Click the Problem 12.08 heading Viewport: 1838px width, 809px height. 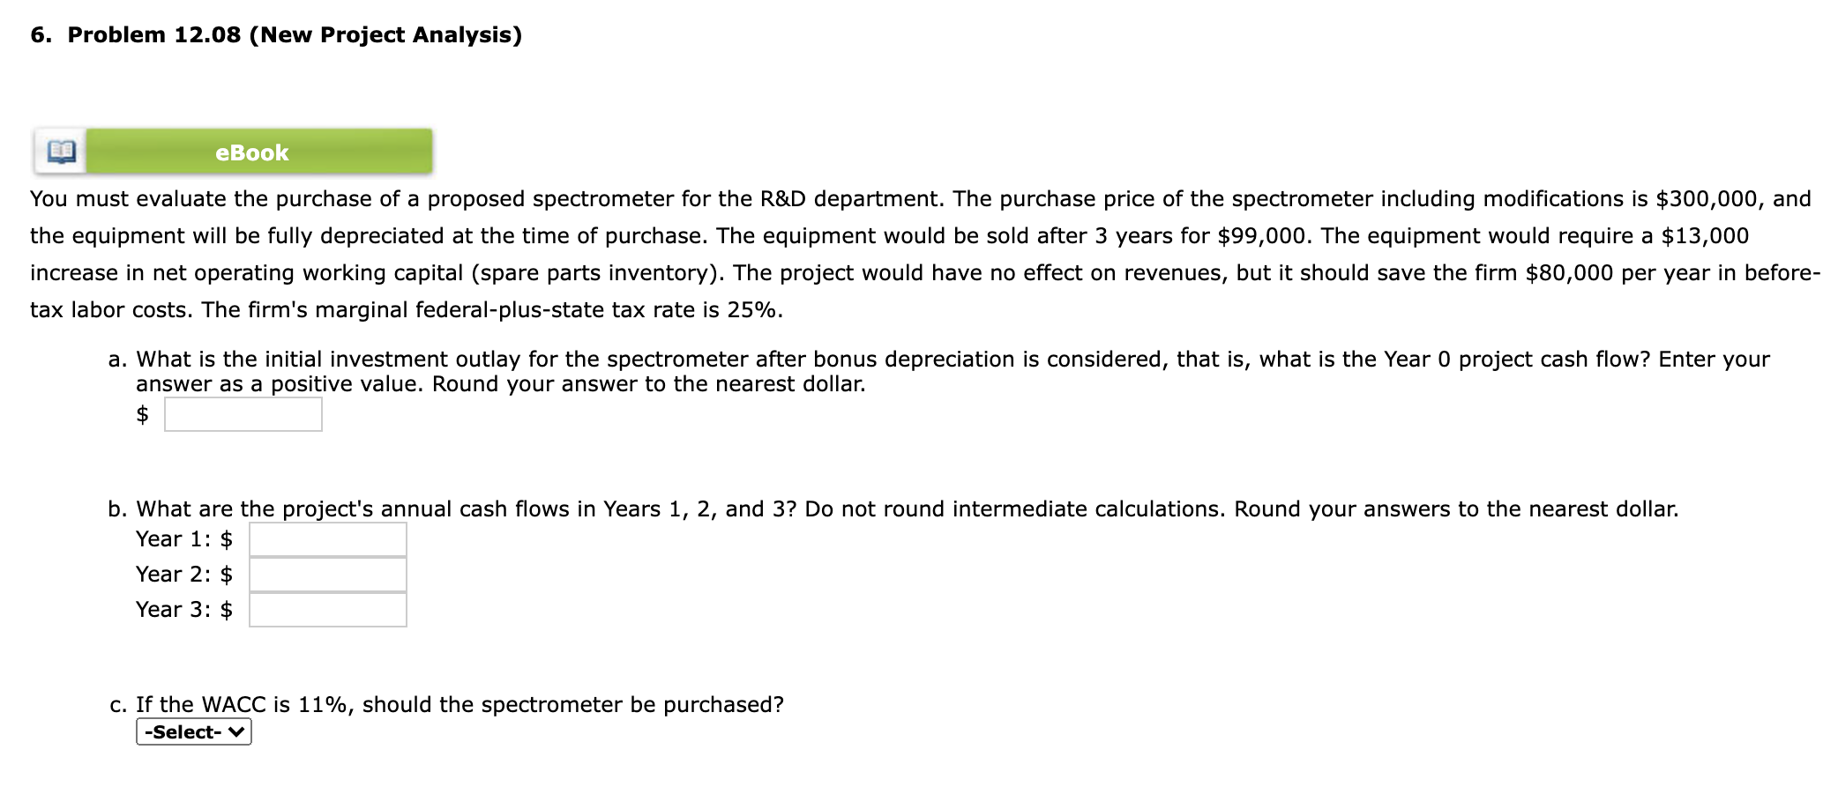[x=275, y=35]
